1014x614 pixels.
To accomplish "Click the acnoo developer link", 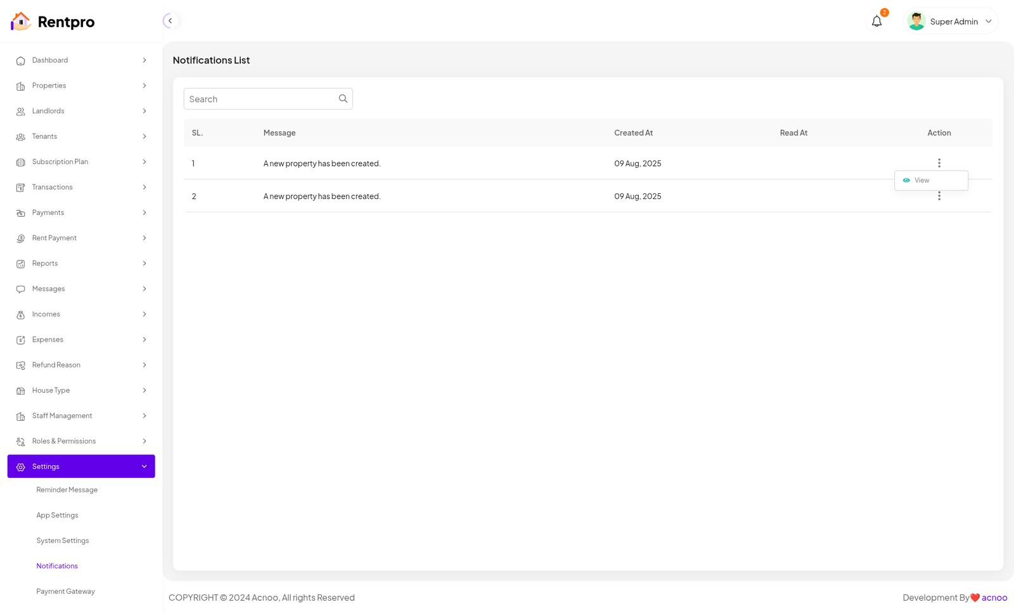I will tap(994, 598).
